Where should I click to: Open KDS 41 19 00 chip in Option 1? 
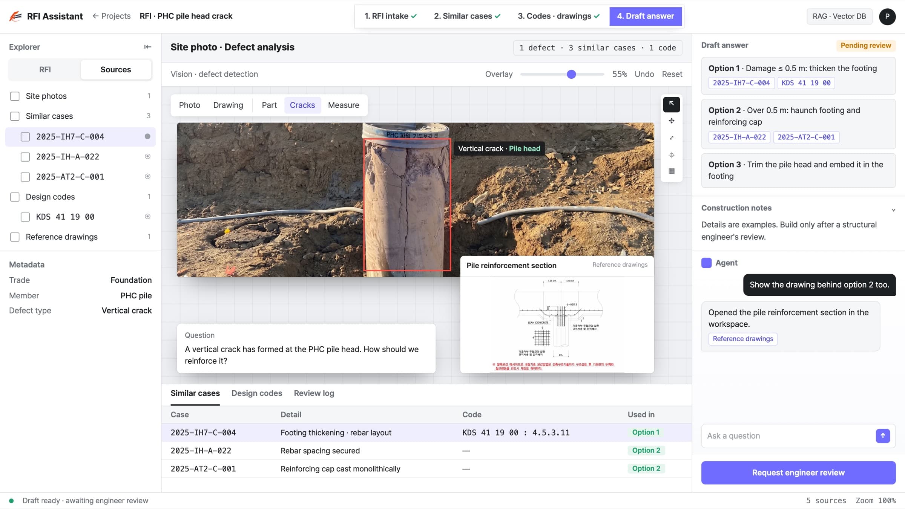pyautogui.click(x=806, y=83)
